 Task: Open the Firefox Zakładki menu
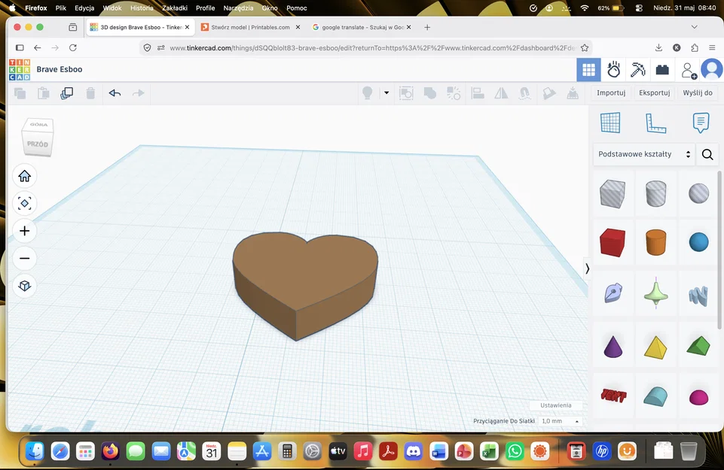click(x=175, y=8)
